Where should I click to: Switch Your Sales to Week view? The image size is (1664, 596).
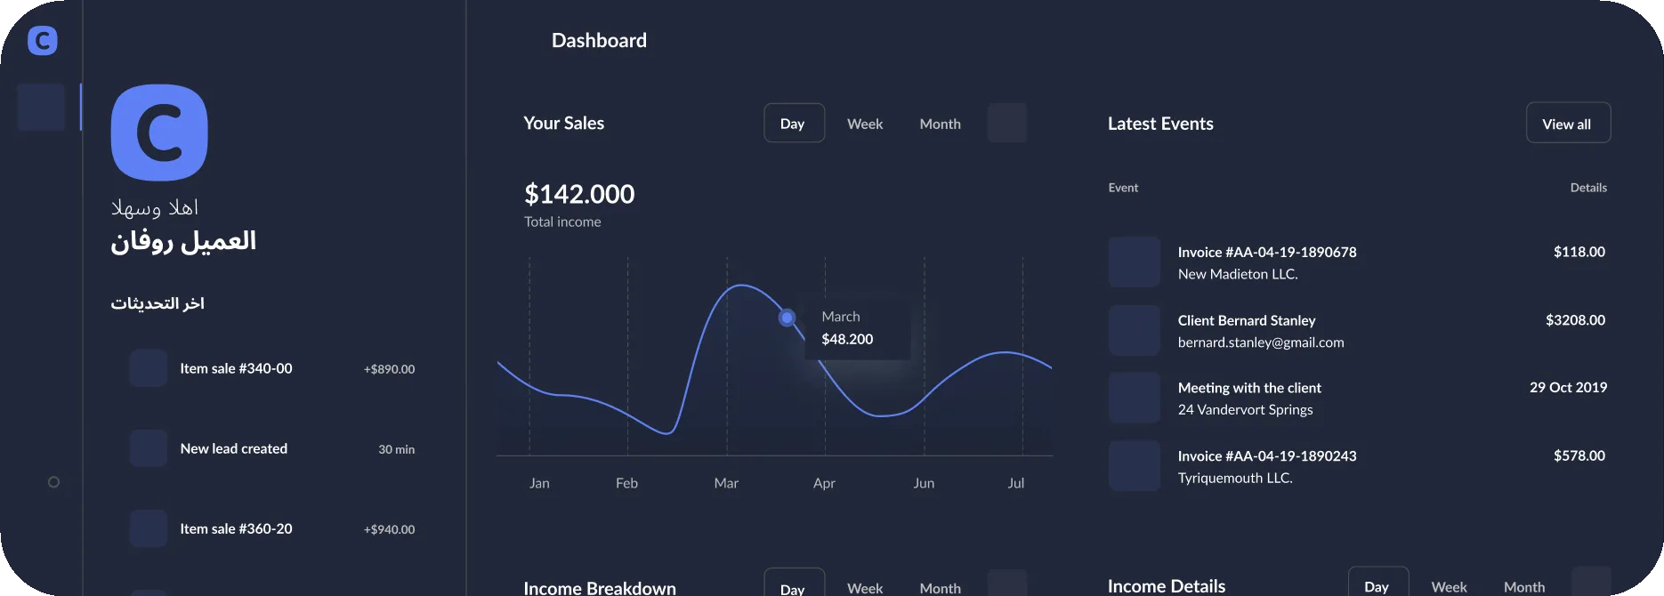tap(865, 124)
